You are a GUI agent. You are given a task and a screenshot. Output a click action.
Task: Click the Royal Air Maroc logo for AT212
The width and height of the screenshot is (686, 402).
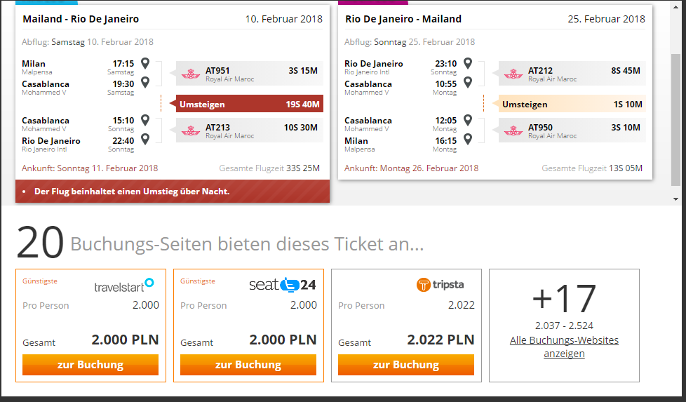pos(513,74)
